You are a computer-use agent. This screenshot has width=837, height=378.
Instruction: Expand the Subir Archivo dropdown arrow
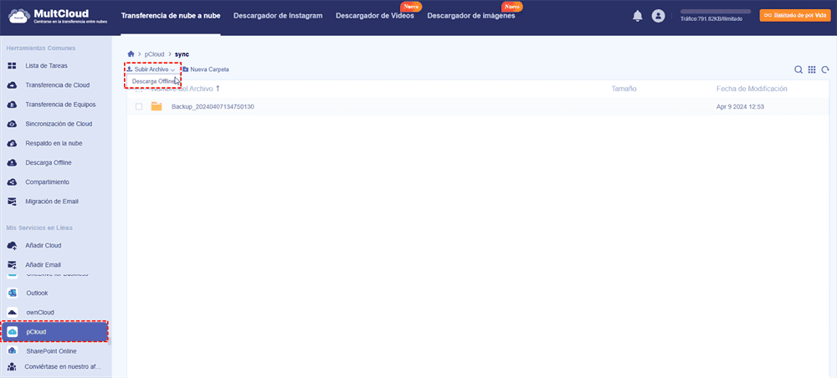(172, 70)
